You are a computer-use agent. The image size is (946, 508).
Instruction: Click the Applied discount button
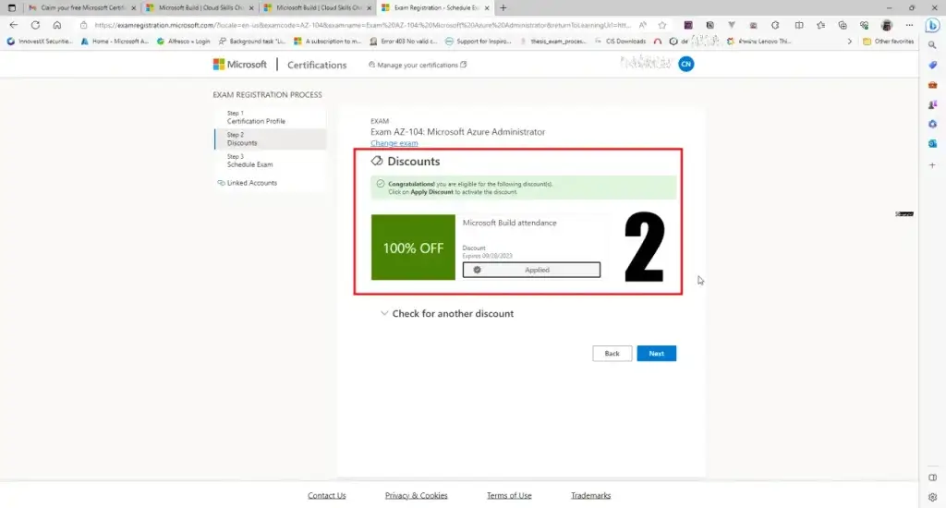(531, 270)
